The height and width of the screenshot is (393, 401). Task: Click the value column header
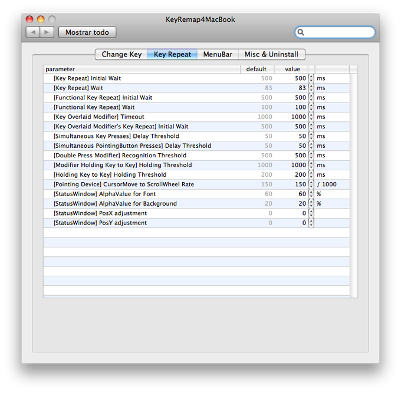pyautogui.click(x=291, y=70)
